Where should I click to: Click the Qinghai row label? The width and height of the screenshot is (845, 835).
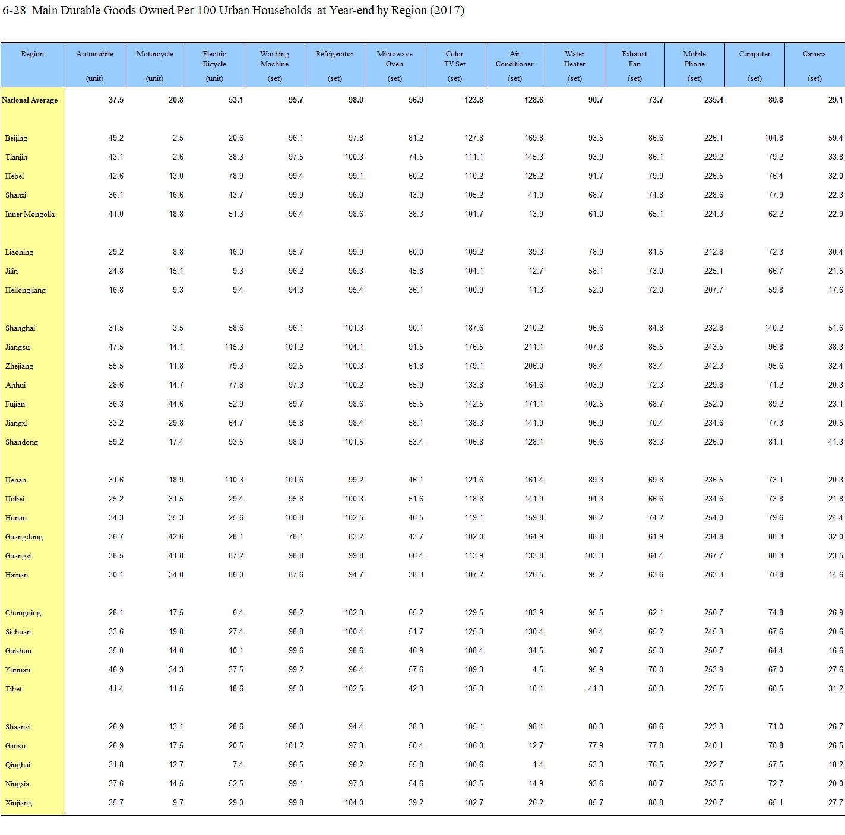tap(18, 765)
